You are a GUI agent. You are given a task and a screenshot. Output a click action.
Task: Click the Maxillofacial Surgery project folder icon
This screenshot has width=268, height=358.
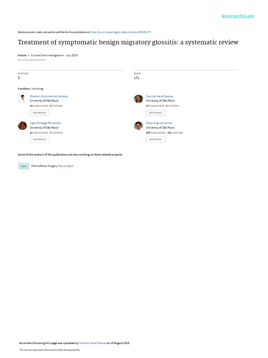click(24, 165)
